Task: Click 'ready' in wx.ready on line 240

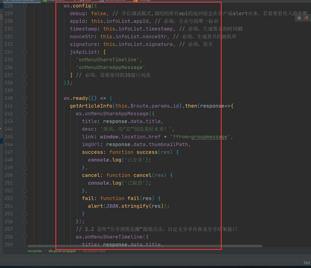Action: point(80,99)
